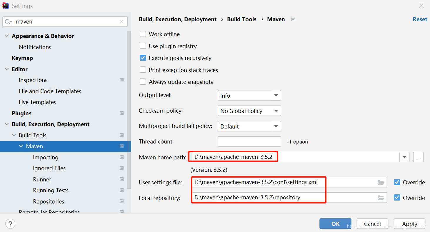
Task: Enable Work offline checkbox
Action: [143, 34]
